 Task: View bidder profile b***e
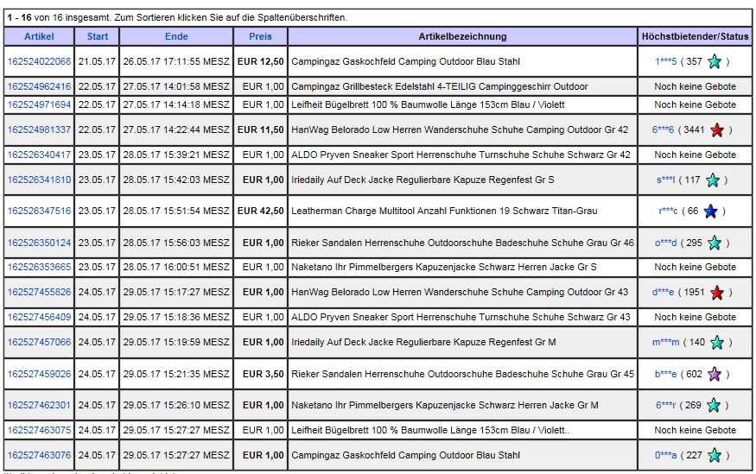666,374
